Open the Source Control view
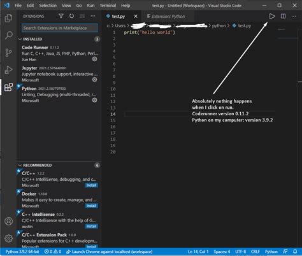The width and height of the screenshot is (302, 256). pos(8,52)
